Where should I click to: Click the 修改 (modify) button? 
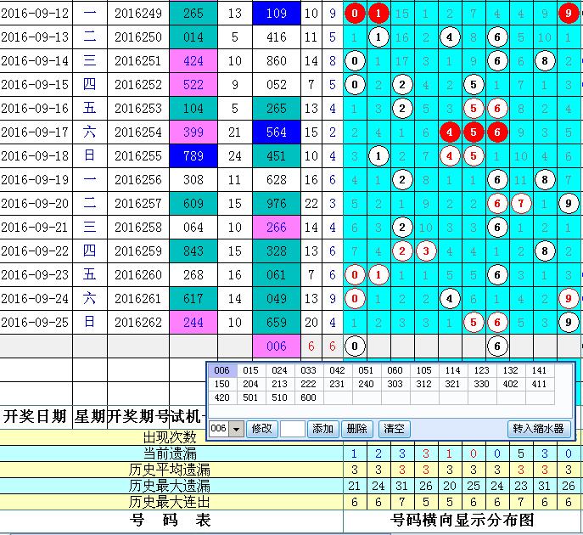(261, 429)
